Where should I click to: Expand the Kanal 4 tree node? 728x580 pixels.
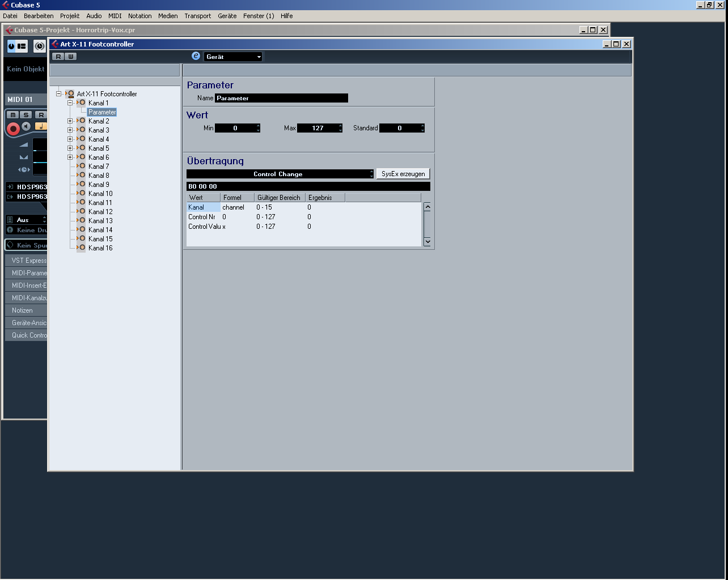pyautogui.click(x=70, y=139)
